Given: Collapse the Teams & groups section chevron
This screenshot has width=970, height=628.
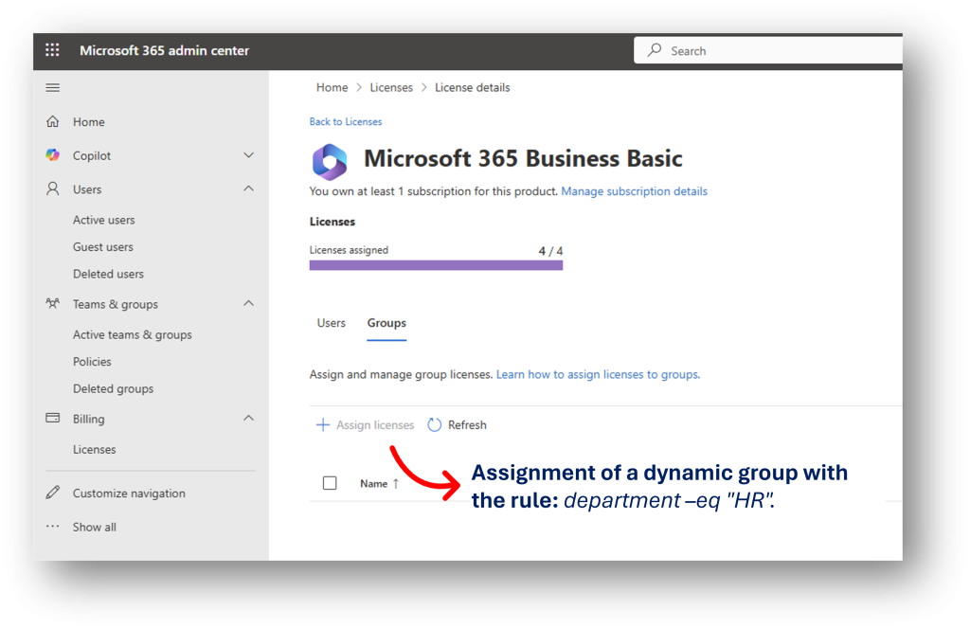Looking at the screenshot, I should pyautogui.click(x=248, y=304).
